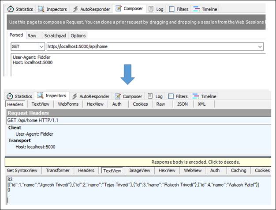Viewport: 276px width, 210px height.
Task: Click the AutoResponder lightning icon in bottom panel
Action: tap(75, 96)
